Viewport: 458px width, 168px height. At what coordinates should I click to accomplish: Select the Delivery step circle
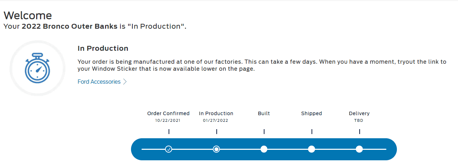pos(359,149)
